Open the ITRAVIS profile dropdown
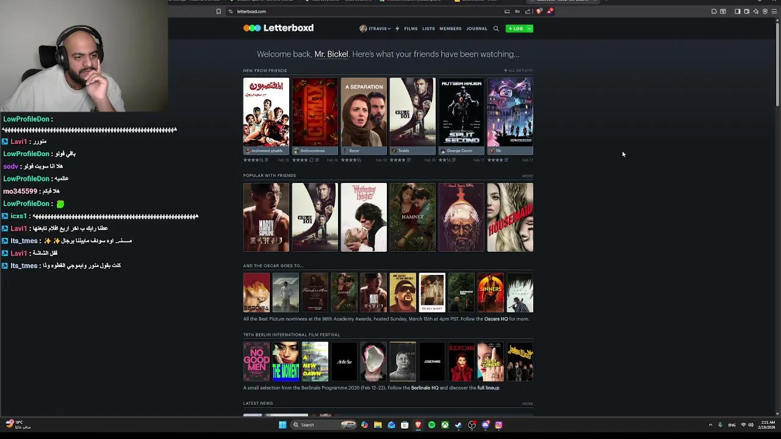 (375, 29)
